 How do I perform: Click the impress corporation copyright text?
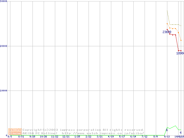83,130
